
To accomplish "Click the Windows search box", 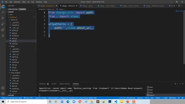I will (x=27, y=101).
